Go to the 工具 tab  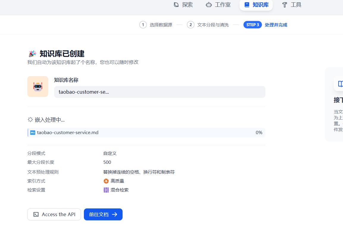click(x=292, y=5)
